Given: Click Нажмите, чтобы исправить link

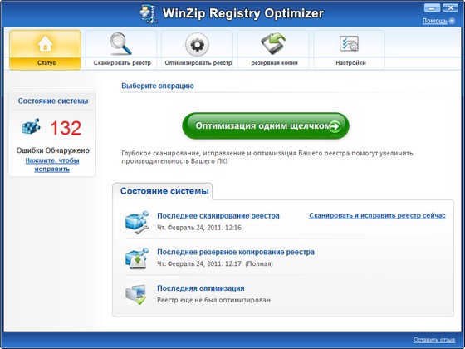Looking at the screenshot, I should [52, 165].
